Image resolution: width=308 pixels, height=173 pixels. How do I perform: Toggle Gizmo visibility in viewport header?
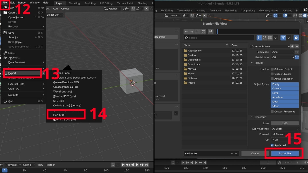[x=275, y=16]
